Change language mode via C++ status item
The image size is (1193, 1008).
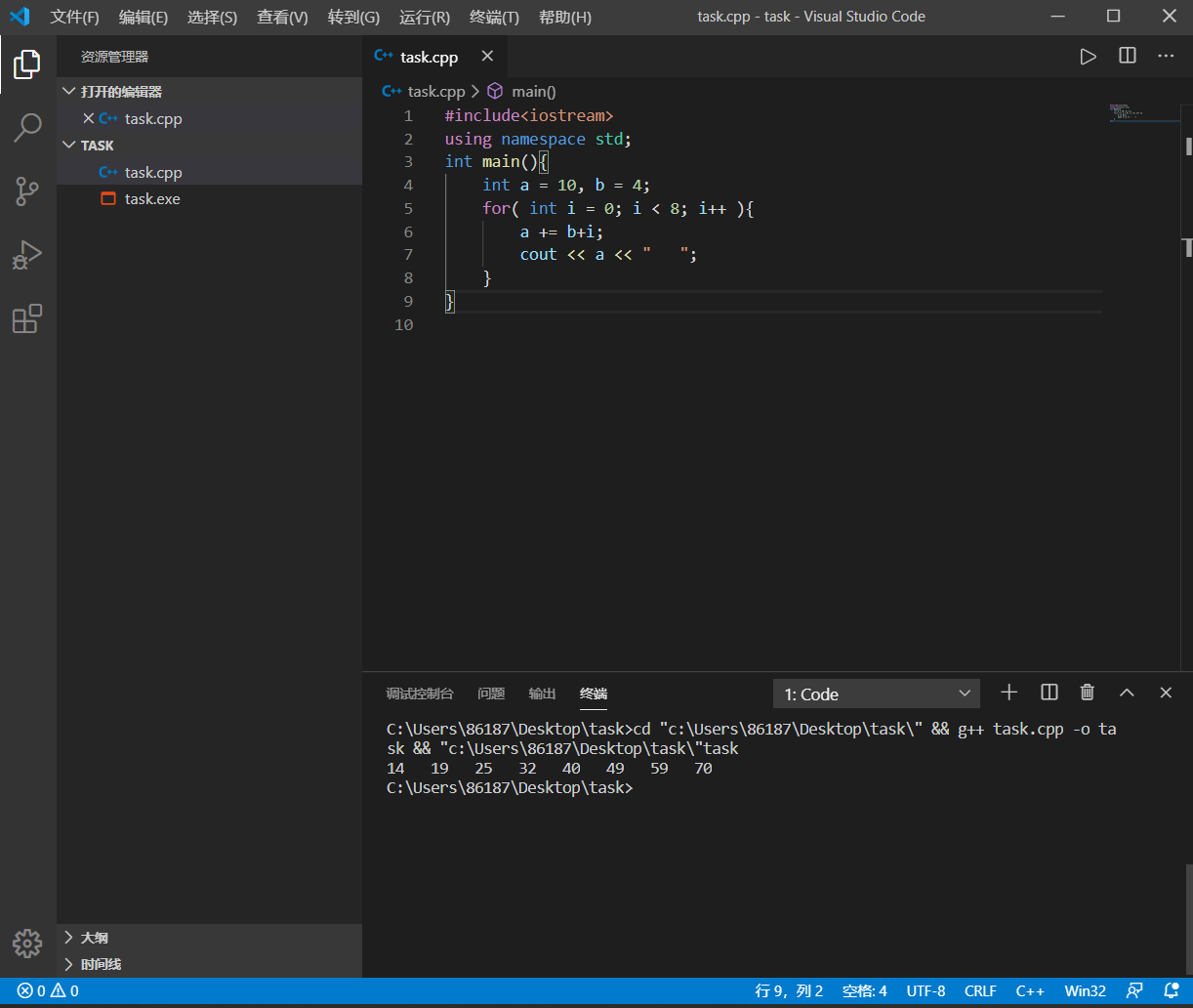(x=1030, y=990)
